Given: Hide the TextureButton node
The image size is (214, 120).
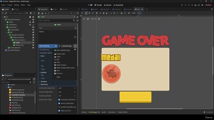Looking at the screenshot, I should pyautogui.click(x=33, y=48).
